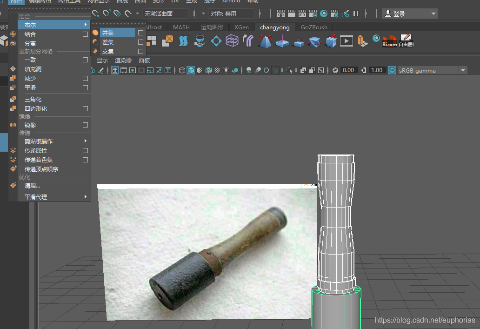Expand the 剪贴板操作 submenu
480x329 pixels.
(x=54, y=141)
